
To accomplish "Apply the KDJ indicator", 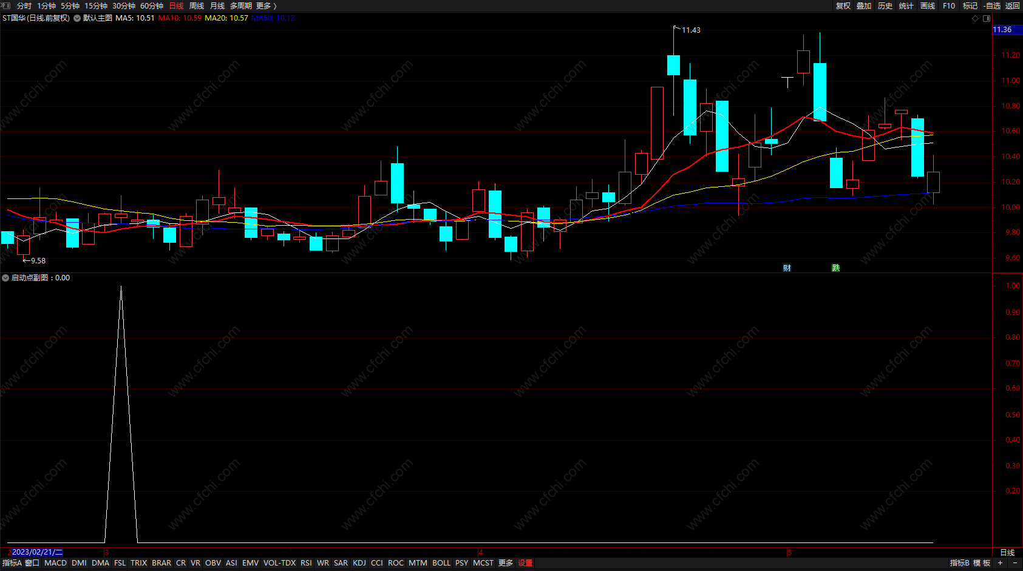I will 359,563.
